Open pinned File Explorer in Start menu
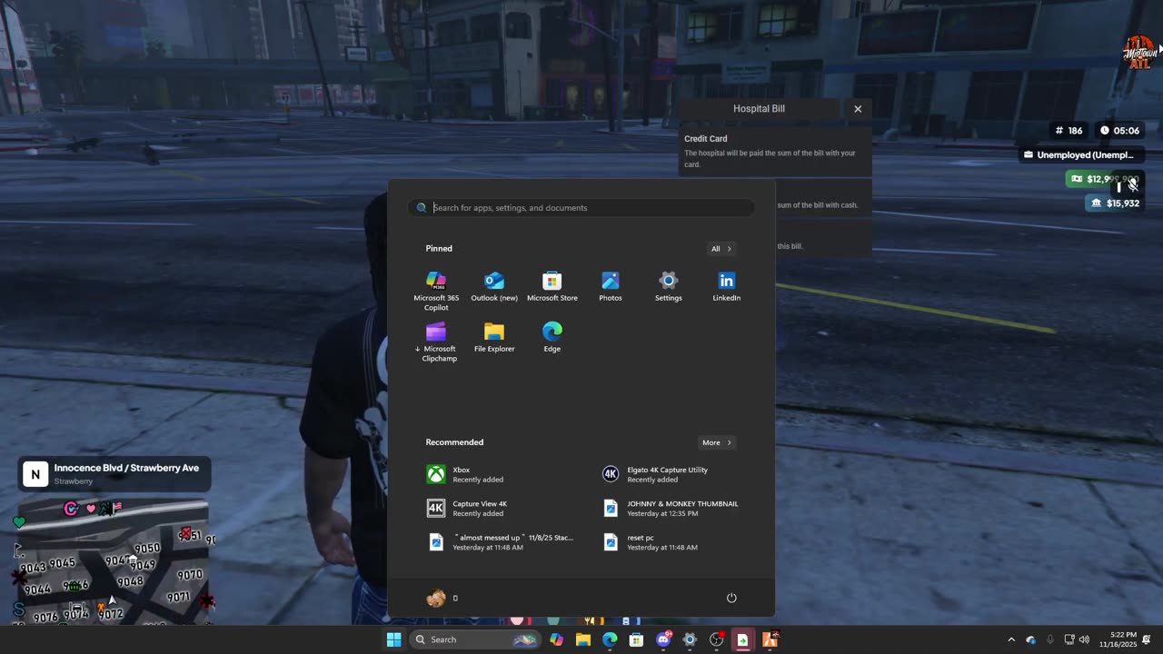Image resolution: width=1163 pixels, height=654 pixels. (494, 338)
